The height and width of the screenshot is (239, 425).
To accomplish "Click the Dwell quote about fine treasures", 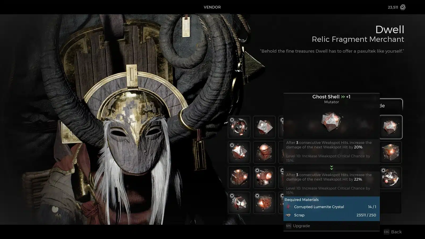I will (x=332, y=51).
